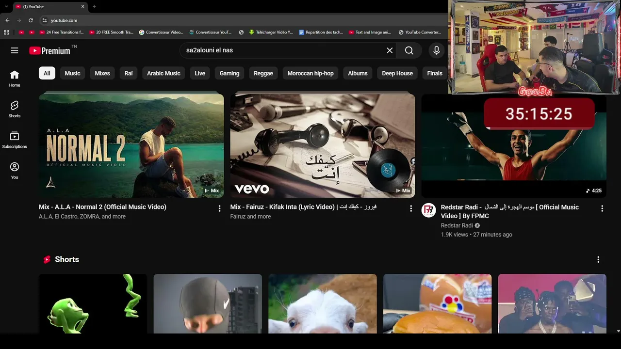Open Subscriptions from the sidebar

coord(15,140)
